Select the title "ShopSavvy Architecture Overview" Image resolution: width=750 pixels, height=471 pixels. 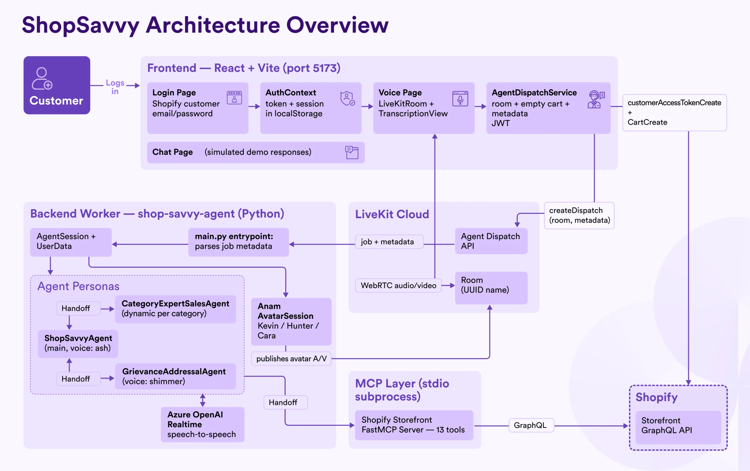coord(205,25)
